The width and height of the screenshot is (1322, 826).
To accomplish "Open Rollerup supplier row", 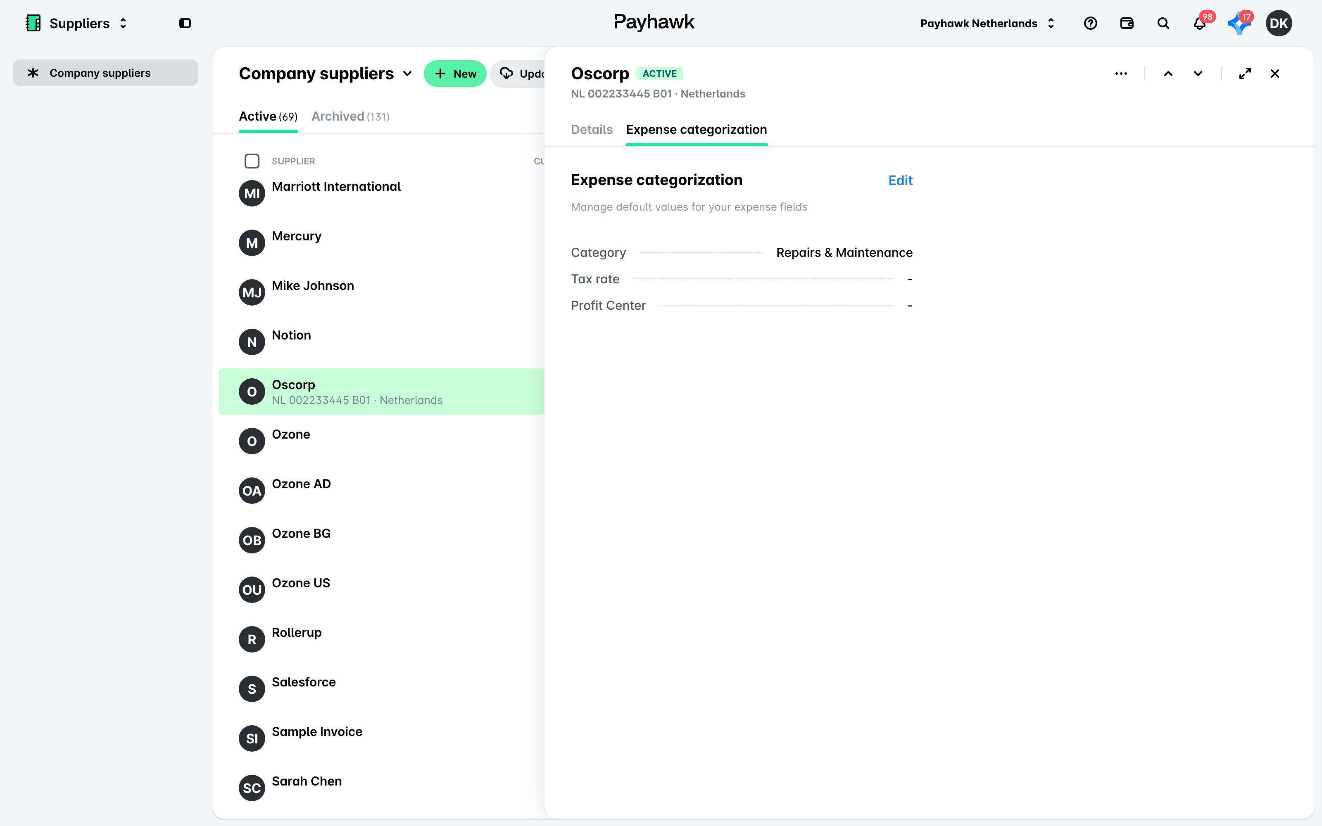I will coord(381,639).
